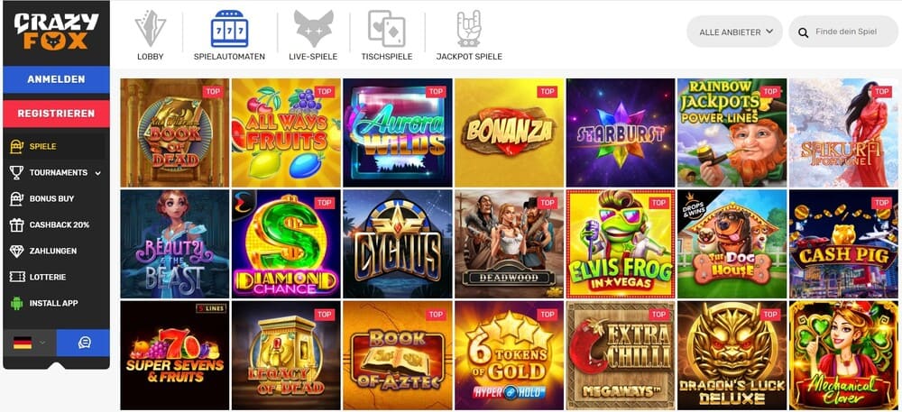Click the Crazy Fox logo
Screen dimensions: 902x412
56,31
